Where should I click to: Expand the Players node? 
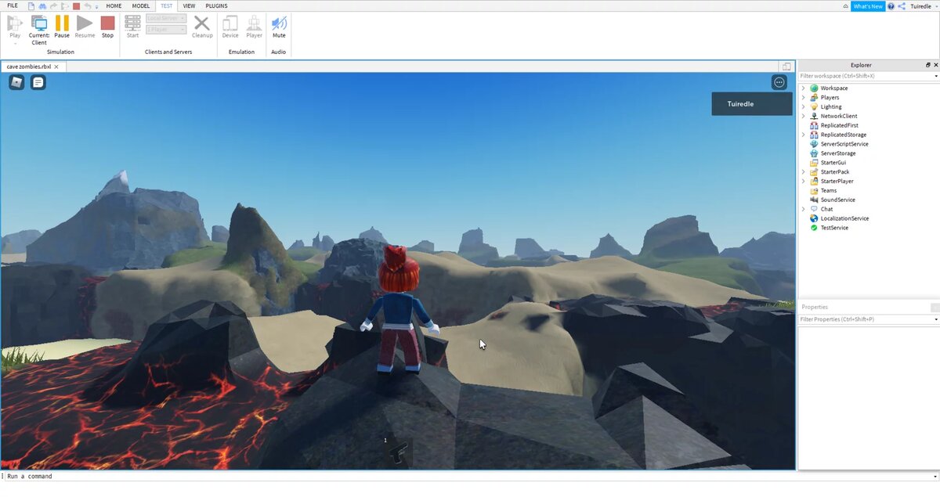pyautogui.click(x=803, y=98)
